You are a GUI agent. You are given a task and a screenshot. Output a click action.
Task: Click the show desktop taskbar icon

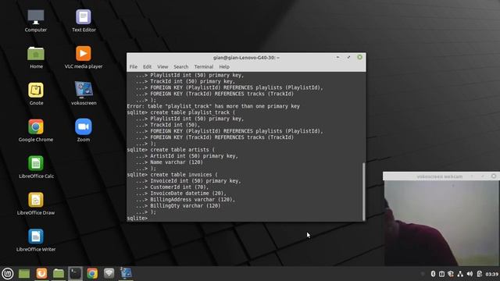click(x=24, y=273)
